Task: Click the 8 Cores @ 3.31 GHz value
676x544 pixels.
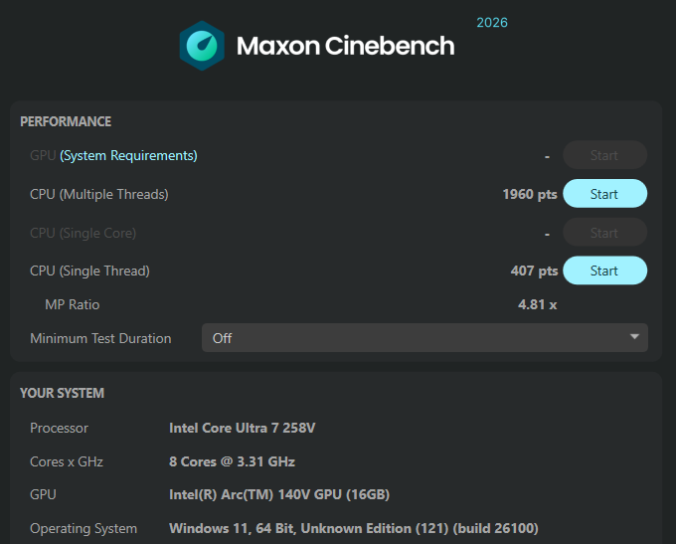Action: coord(232,461)
